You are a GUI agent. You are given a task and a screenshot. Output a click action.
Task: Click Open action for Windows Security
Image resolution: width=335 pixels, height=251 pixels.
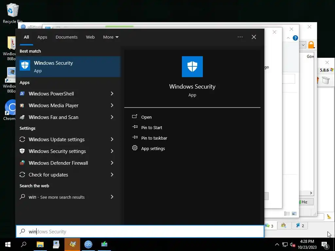pyautogui.click(x=142, y=117)
